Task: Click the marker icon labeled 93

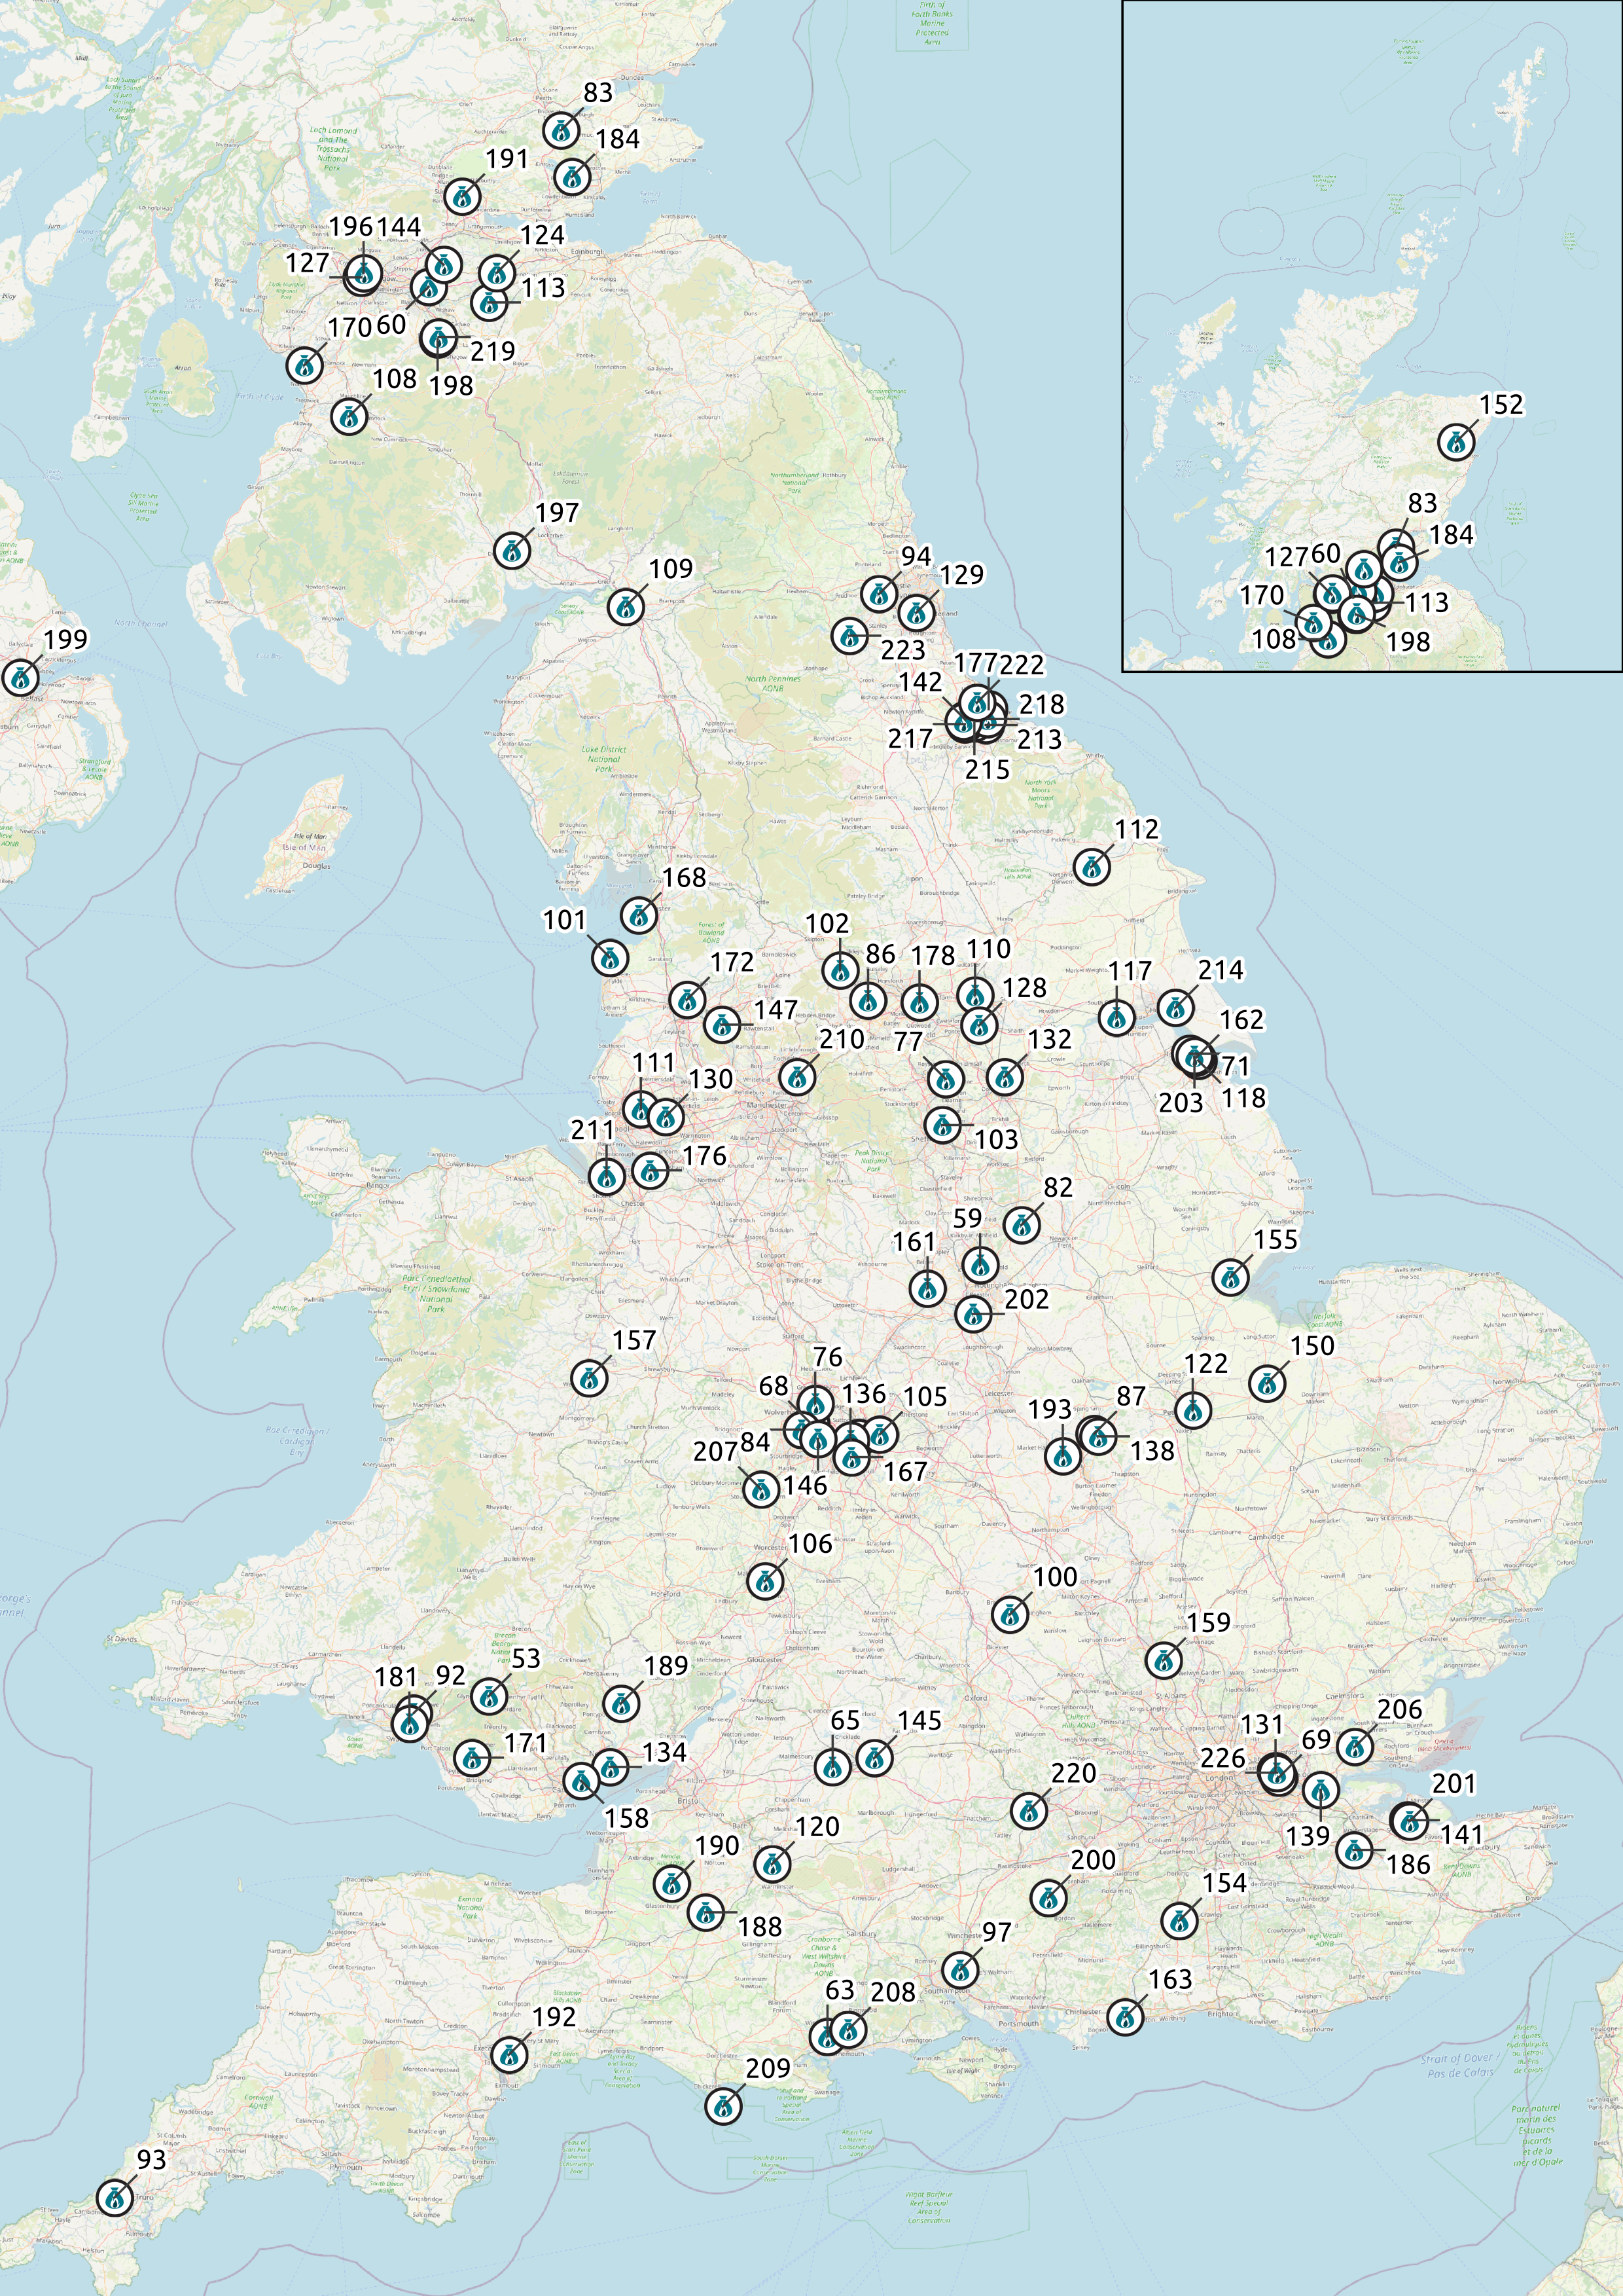Action: [x=116, y=2197]
